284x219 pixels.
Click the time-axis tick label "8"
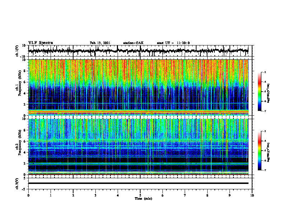(207, 195)
